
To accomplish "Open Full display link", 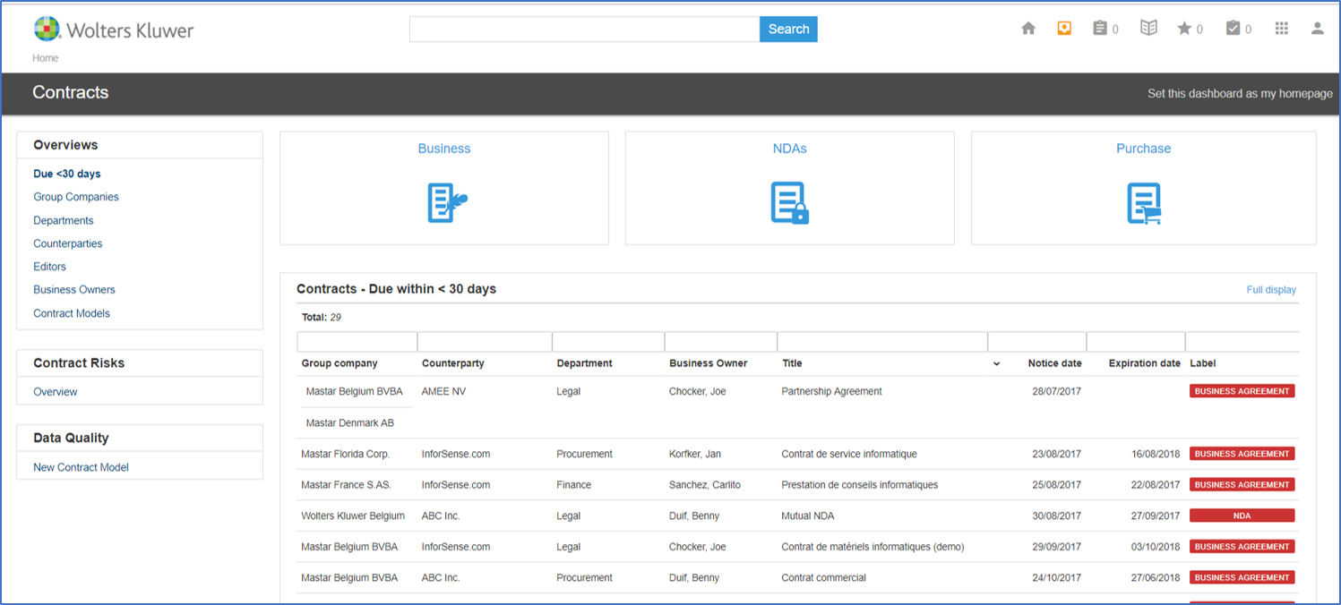I will coord(1270,290).
